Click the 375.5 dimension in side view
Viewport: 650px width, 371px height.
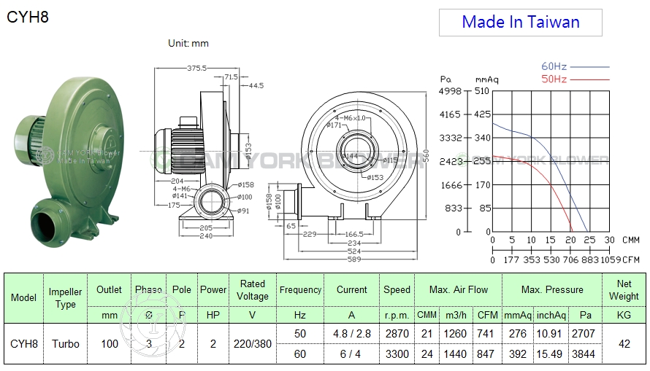tap(196, 68)
